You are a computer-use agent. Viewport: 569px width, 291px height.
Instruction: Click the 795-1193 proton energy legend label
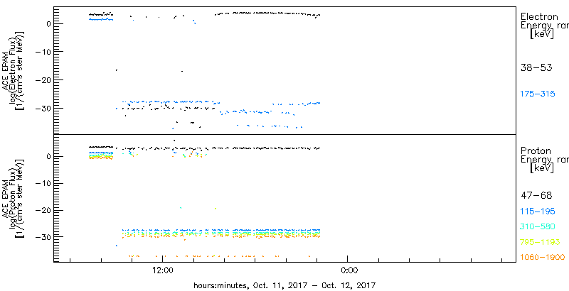click(540, 242)
